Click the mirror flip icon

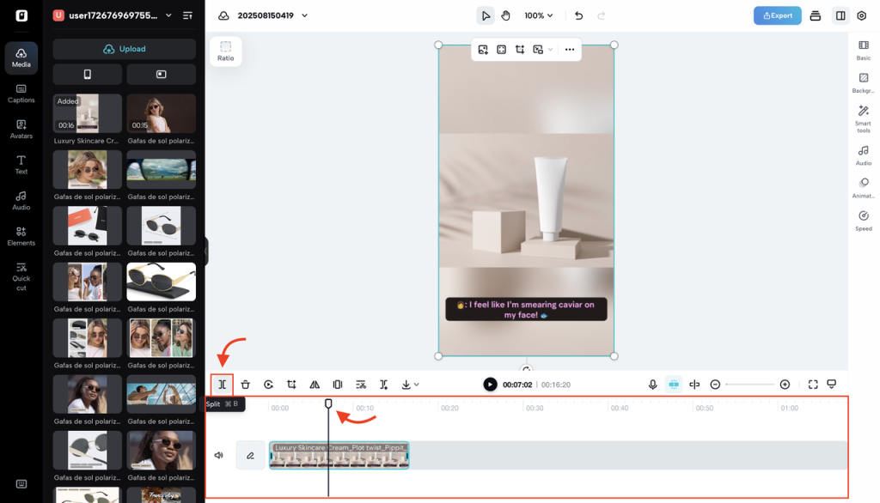tap(315, 385)
